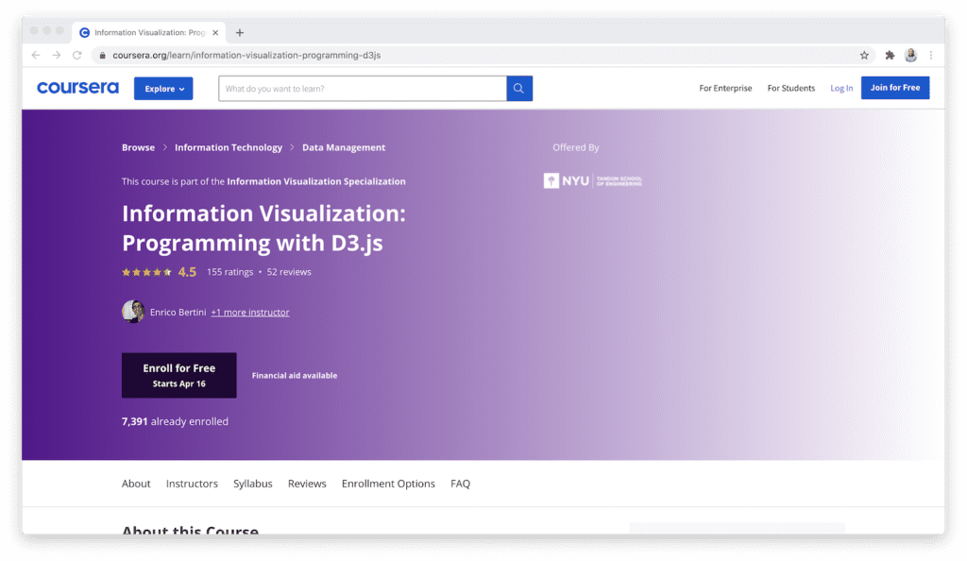Viewport: 967px width, 561px height.
Task: Expand the Explore dropdown
Action: (x=163, y=89)
